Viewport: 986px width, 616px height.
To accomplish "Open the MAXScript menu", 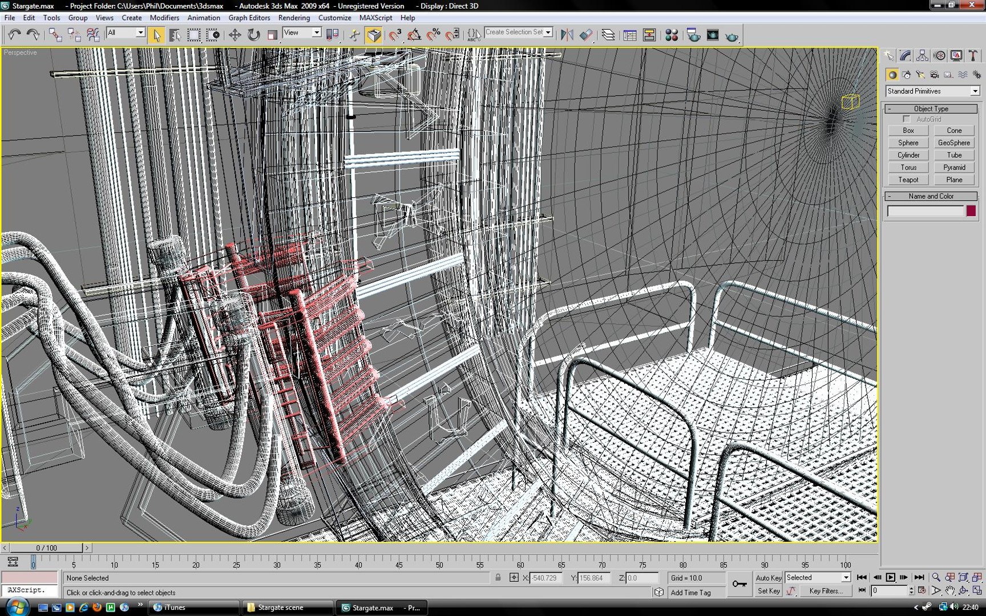I will [375, 18].
